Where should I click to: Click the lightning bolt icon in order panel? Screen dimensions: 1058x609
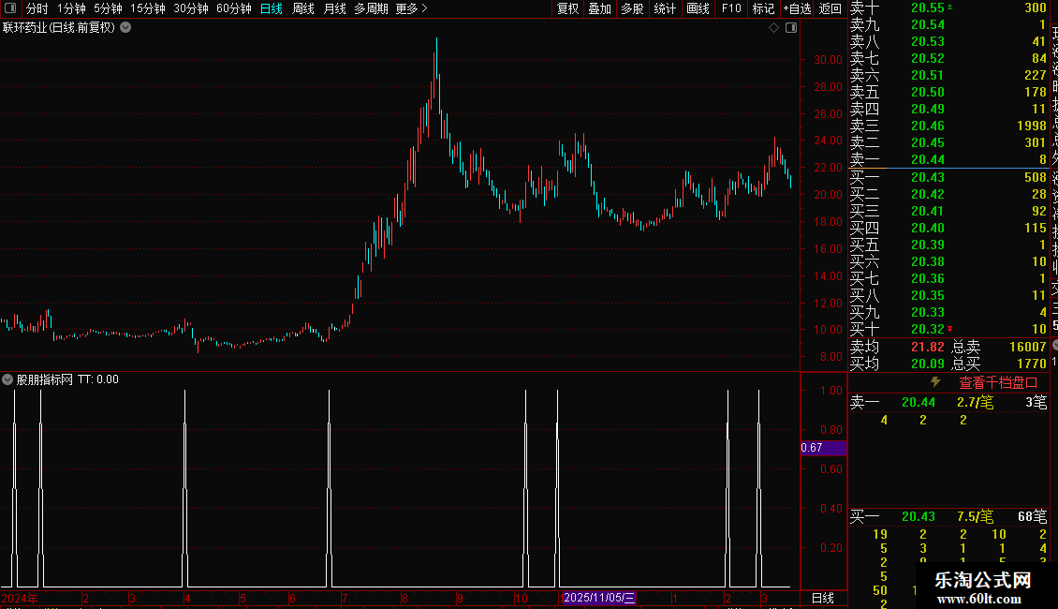(x=935, y=382)
